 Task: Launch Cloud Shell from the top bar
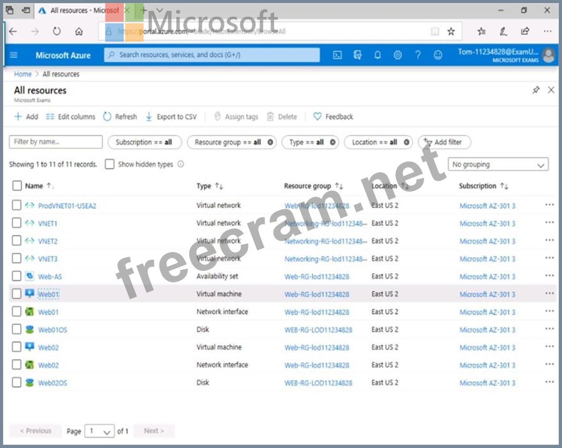click(338, 55)
